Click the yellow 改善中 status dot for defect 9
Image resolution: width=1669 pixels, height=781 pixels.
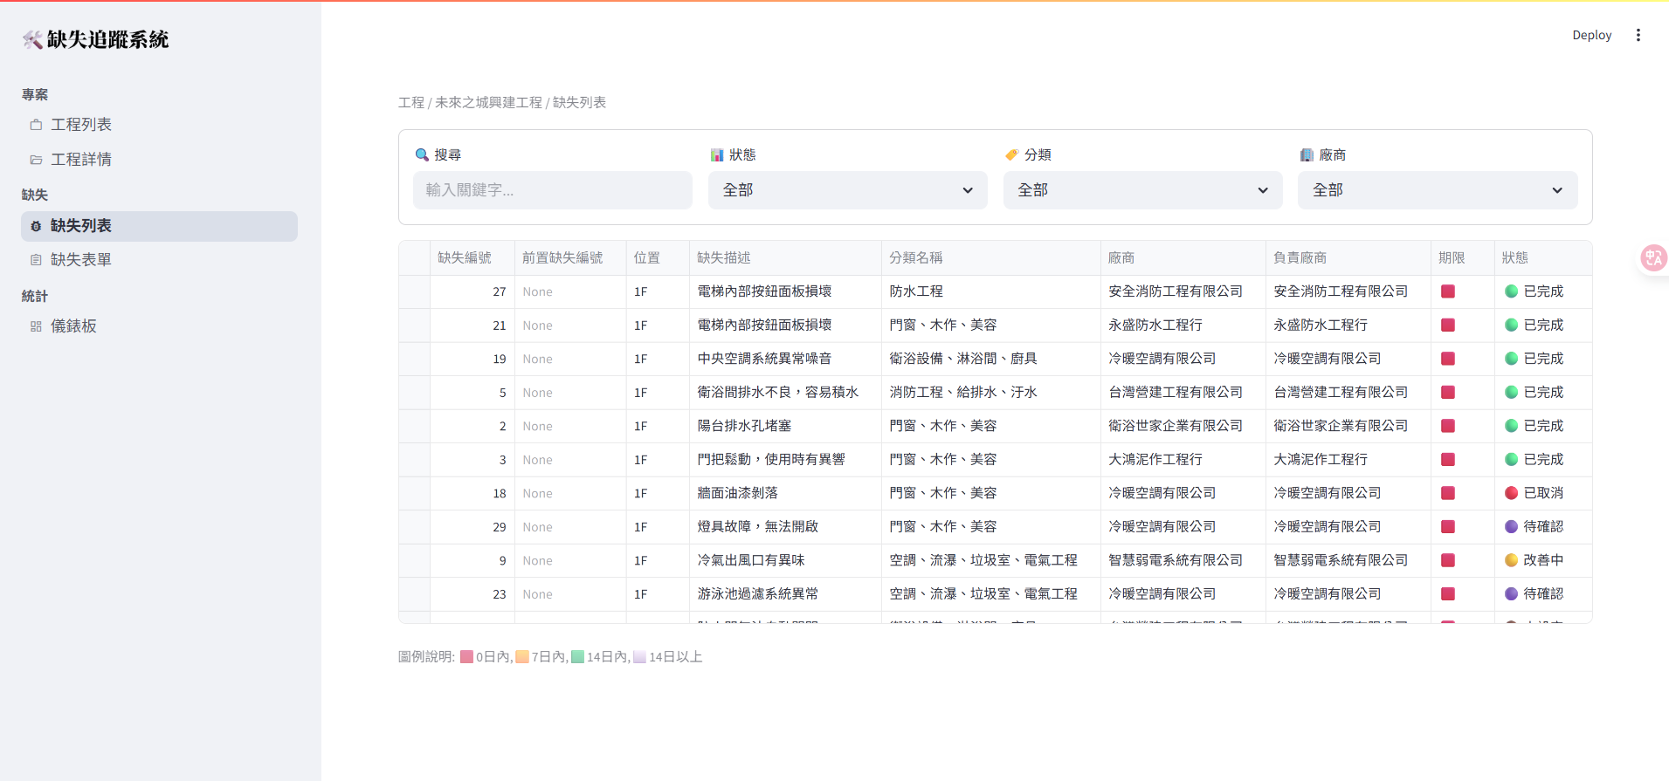point(1511,560)
